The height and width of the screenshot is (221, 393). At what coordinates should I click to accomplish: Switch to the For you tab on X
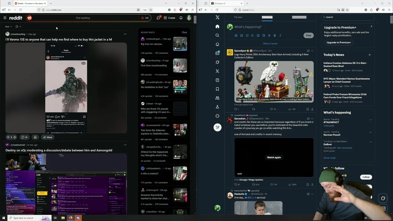(238, 17)
